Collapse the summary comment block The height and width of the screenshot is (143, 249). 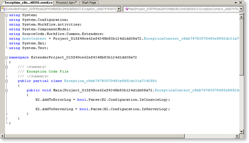pos(6,67)
